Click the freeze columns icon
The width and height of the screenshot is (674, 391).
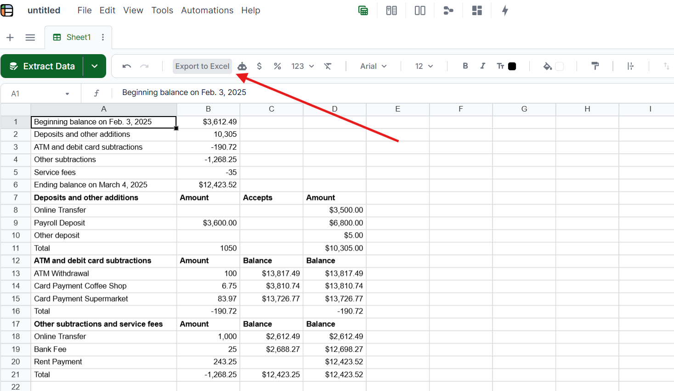pos(631,66)
